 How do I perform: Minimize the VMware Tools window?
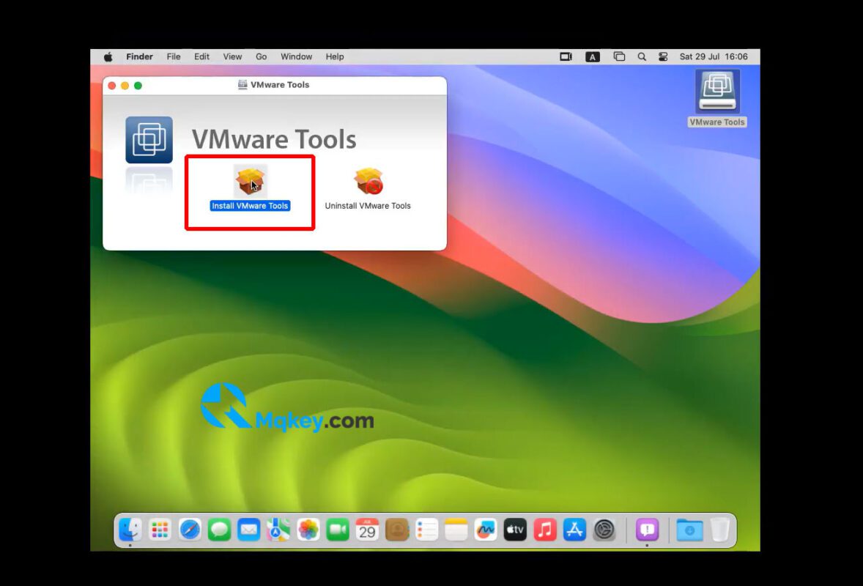click(x=125, y=85)
